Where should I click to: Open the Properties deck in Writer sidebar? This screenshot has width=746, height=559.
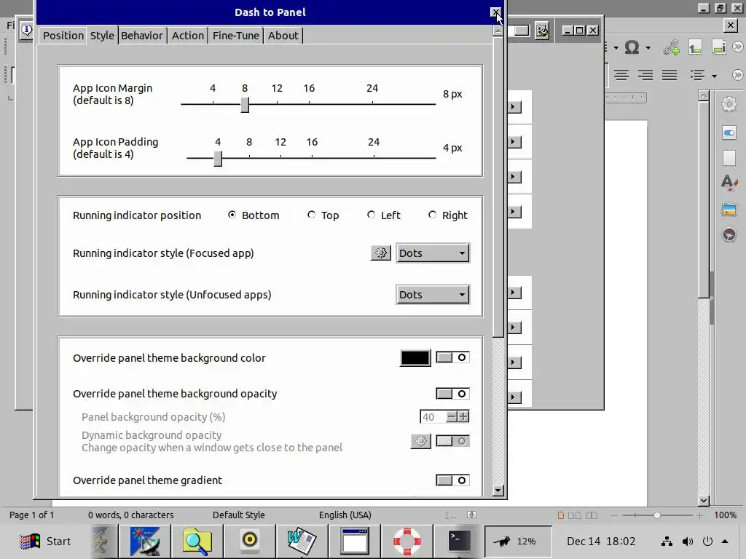click(729, 132)
